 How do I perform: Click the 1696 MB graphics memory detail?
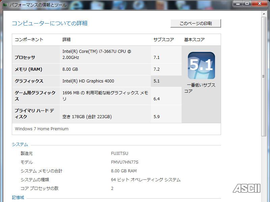(105, 96)
